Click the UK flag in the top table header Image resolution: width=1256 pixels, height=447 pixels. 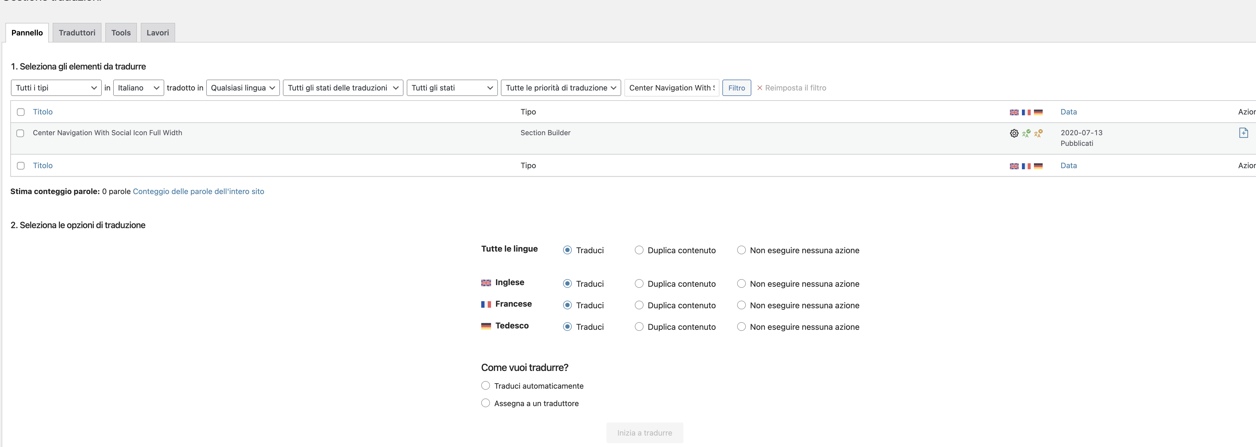click(1014, 112)
